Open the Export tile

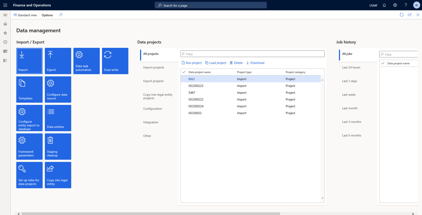58,61
